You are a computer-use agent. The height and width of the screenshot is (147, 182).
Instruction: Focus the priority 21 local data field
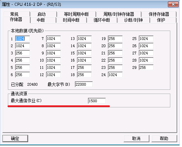coord(115,53)
